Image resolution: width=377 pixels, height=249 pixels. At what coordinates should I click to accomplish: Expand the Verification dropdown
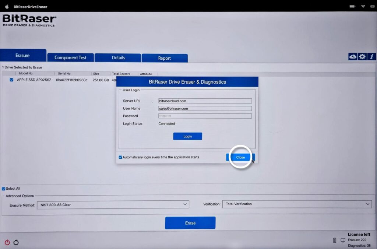click(x=297, y=204)
